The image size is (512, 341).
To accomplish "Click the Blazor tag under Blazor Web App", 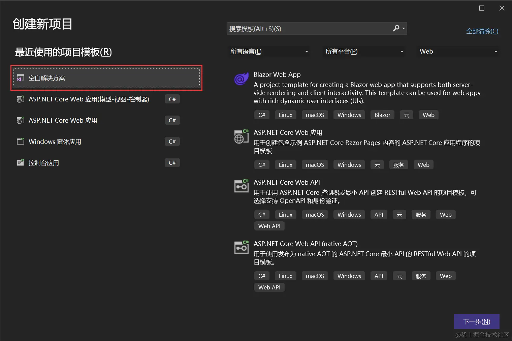I will tap(382, 115).
